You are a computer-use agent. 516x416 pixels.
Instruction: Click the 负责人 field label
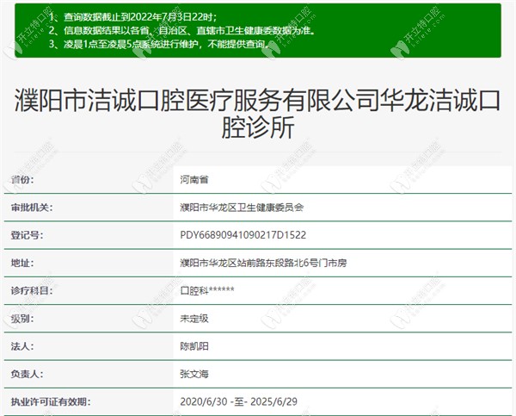27,374
